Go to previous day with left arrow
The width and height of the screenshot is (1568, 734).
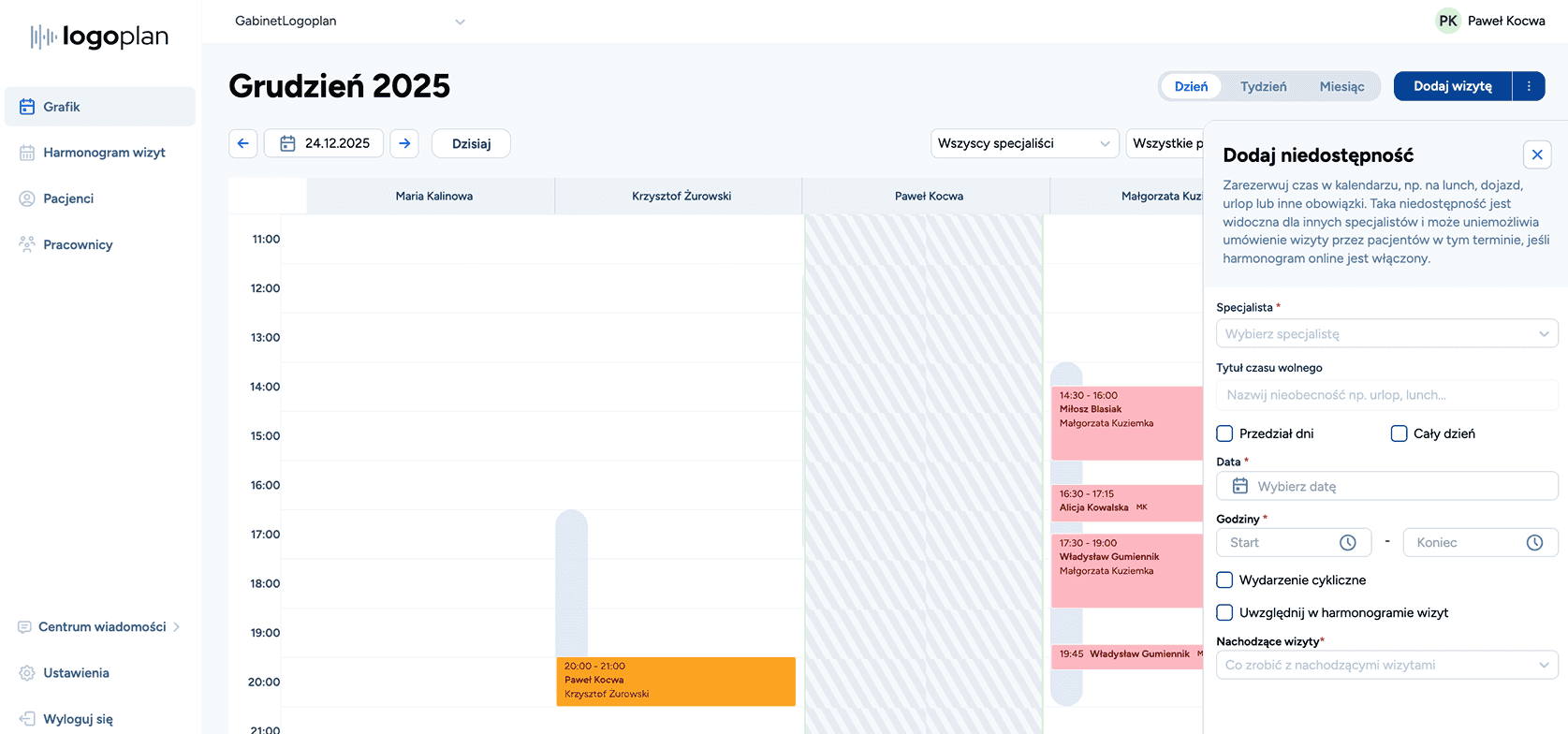[243, 143]
